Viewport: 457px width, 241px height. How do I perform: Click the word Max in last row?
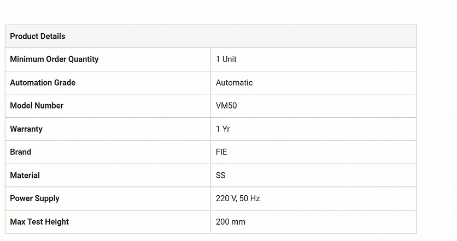17,221
